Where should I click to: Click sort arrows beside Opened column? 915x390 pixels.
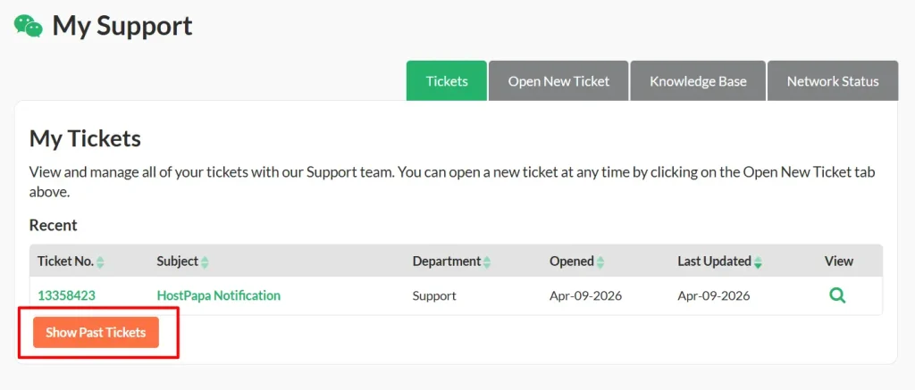pos(600,262)
